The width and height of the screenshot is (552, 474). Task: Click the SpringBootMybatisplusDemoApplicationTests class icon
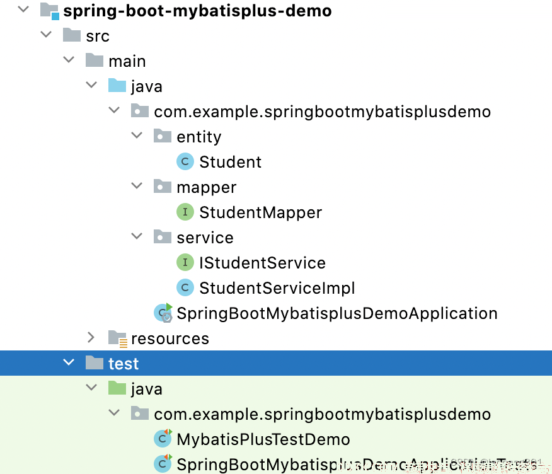tap(163, 464)
